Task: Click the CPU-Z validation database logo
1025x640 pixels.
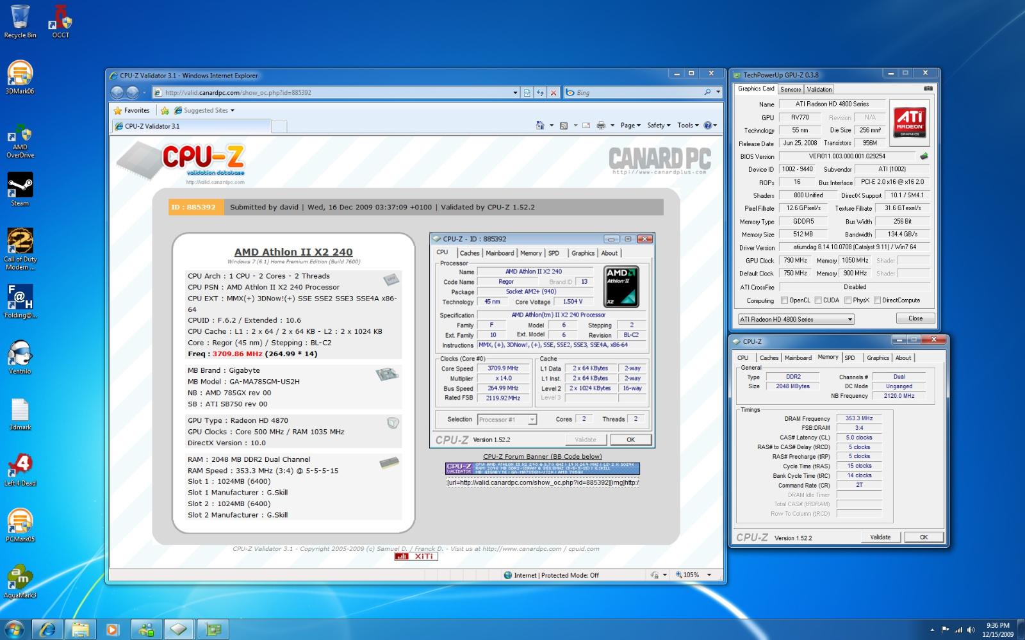Action: (181, 163)
